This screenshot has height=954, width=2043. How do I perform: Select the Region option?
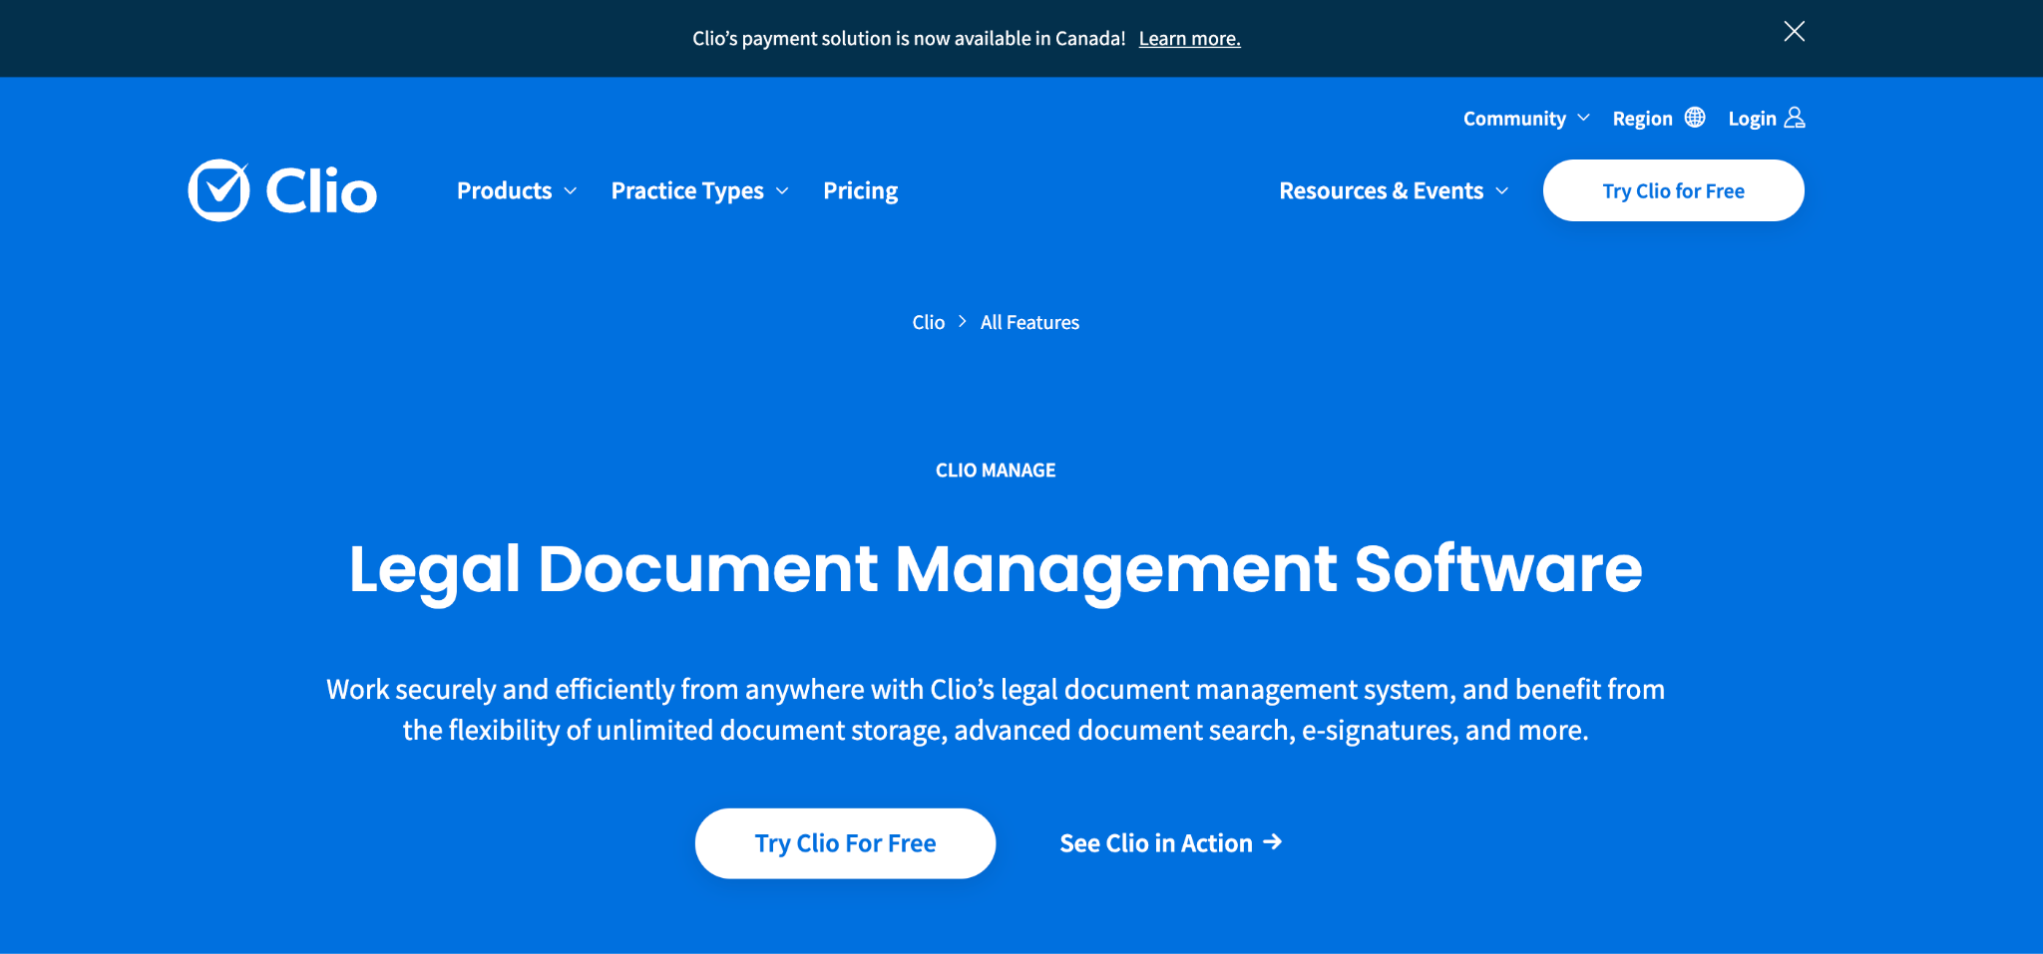coord(1642,119)
